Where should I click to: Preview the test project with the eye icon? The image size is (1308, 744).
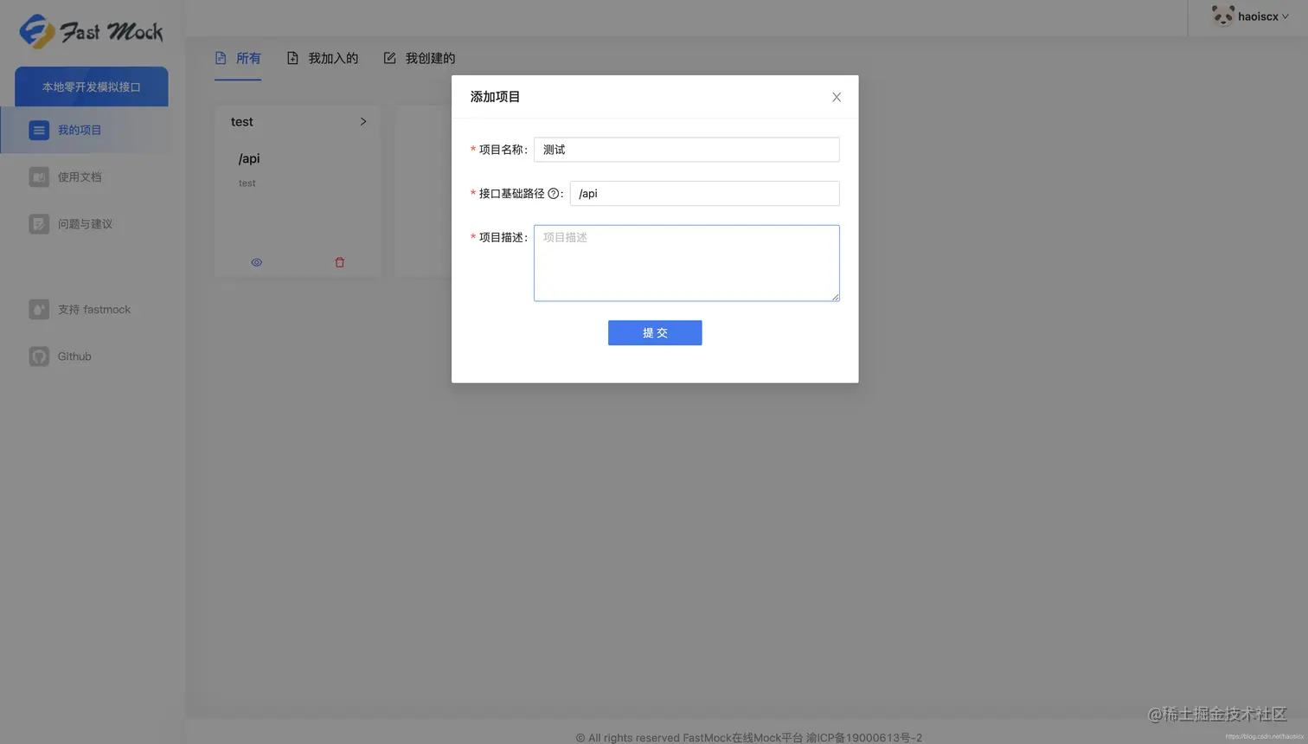(256, 261)
